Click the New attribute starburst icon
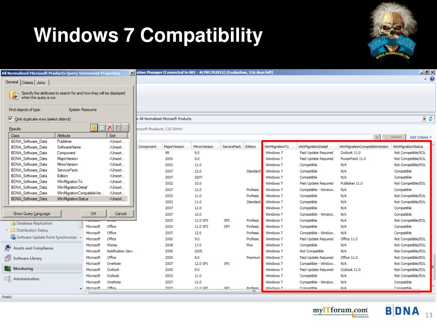437x328 pixels. click(x=94, y=128)
